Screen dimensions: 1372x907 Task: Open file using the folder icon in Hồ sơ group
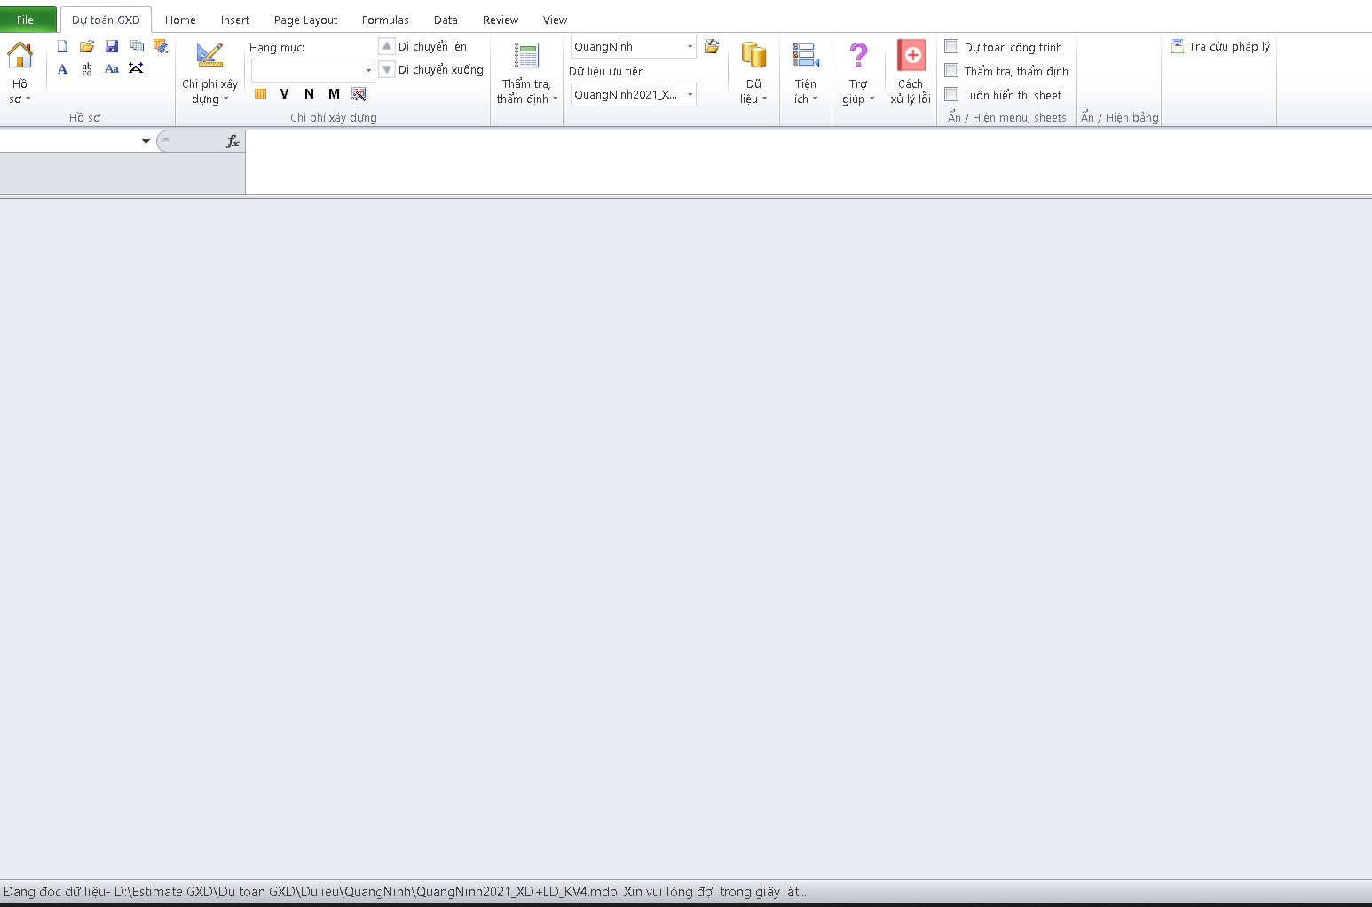pyautogui.click(x=87, y=46)
